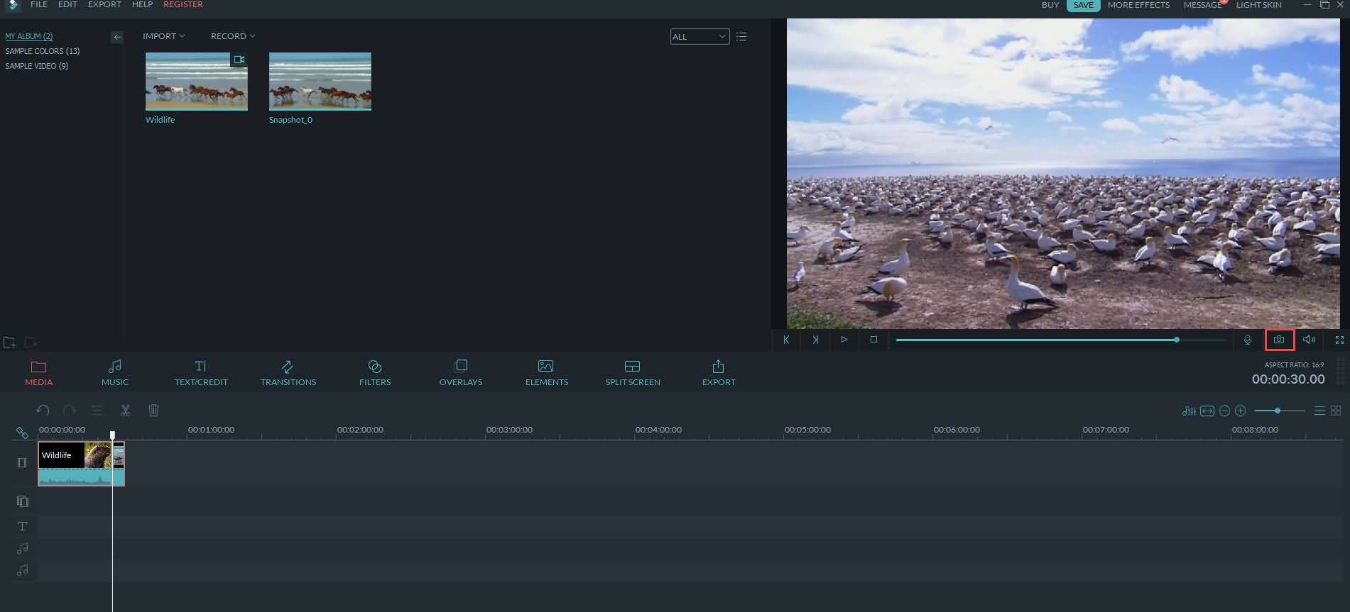Click the media sort list icon
Screen dimensions: 1350x612
coord(741,36)
